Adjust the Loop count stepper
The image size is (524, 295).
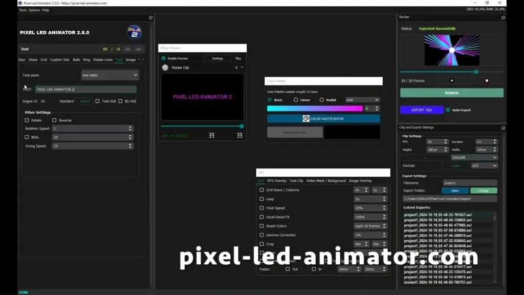(384, 199)
